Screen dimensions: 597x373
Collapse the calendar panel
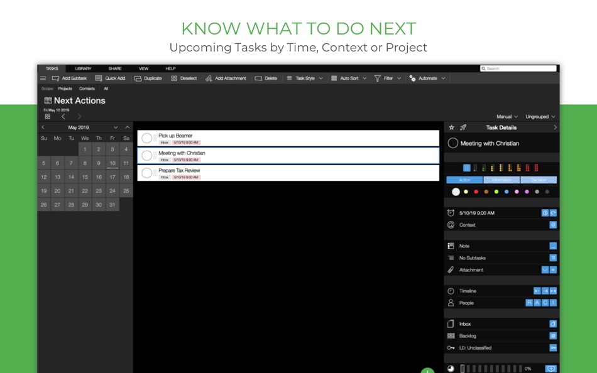(127, 127)
